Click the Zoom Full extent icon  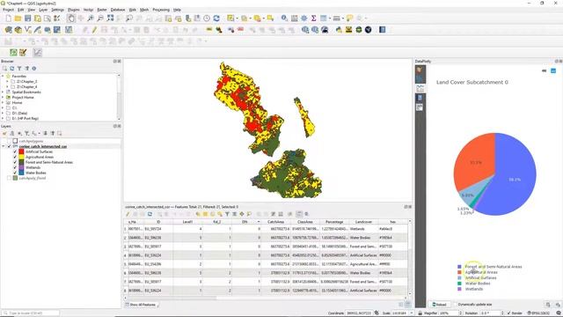pos(110,18)
